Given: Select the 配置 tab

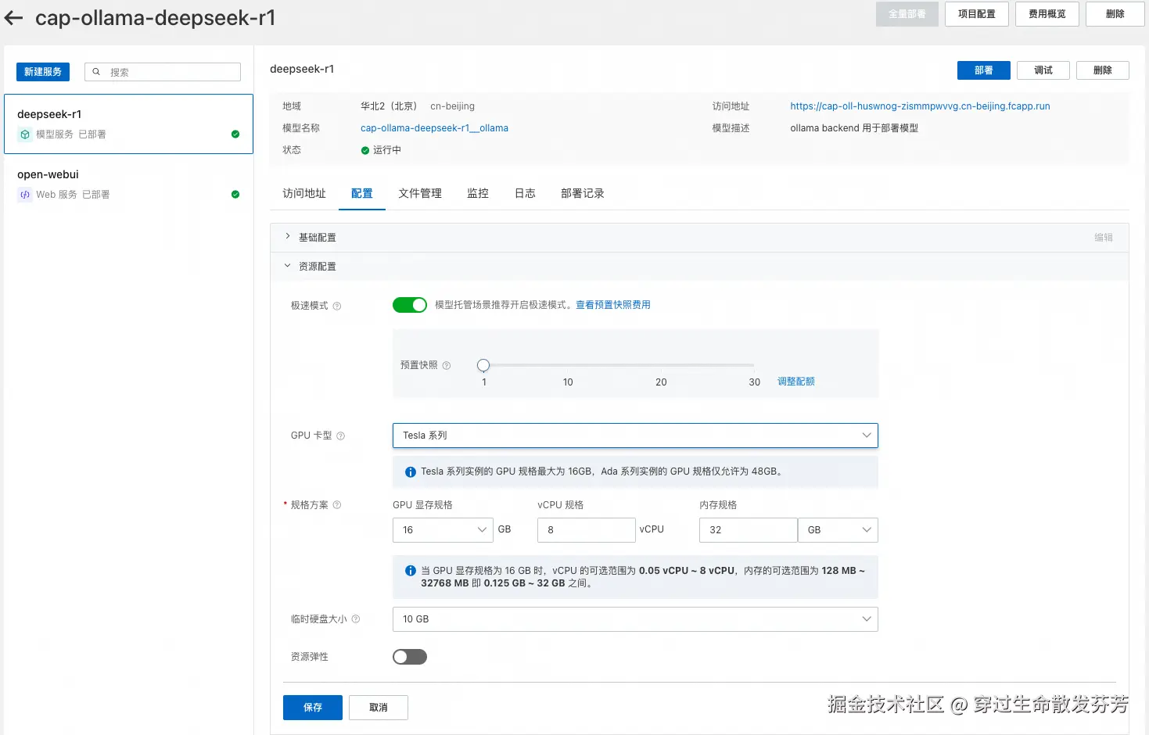Looking at the screenshot, I should (362, 193).
